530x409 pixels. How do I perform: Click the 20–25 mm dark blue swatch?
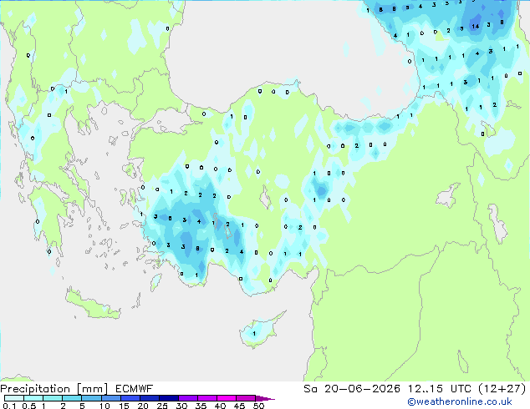(x=149, y=398)
